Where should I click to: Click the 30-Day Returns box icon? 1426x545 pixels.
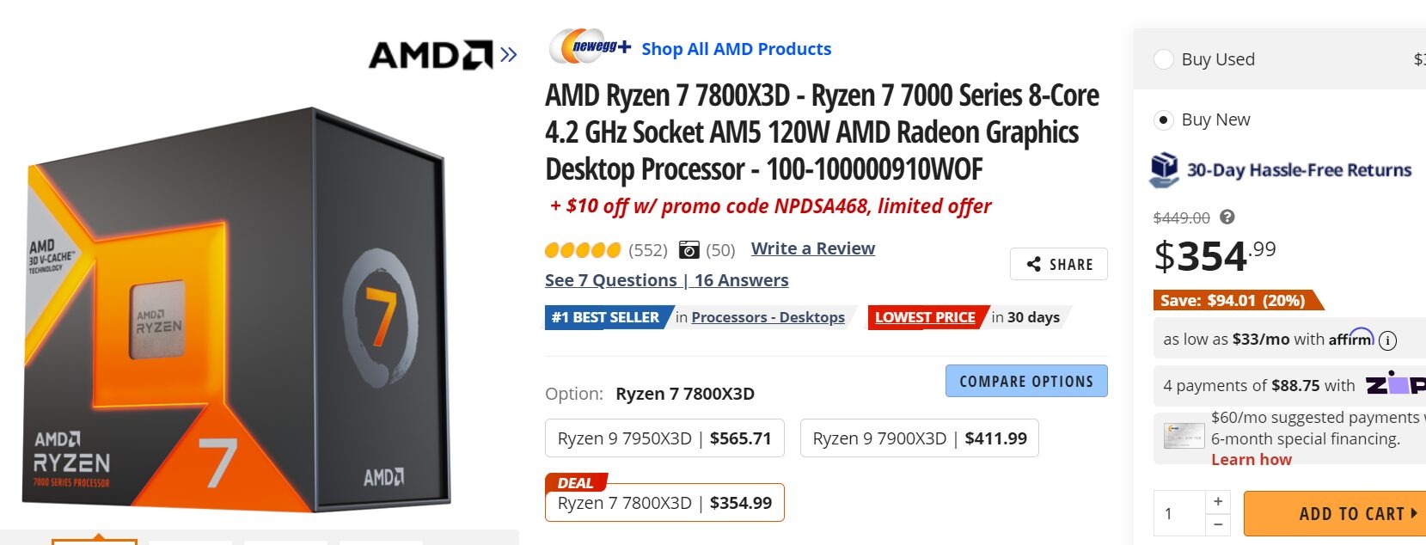[x=1165, y=169]
